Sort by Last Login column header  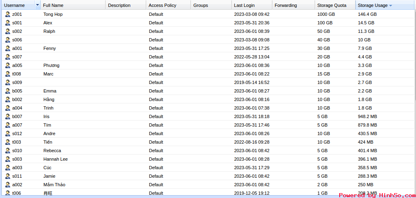tap(244, 5)
